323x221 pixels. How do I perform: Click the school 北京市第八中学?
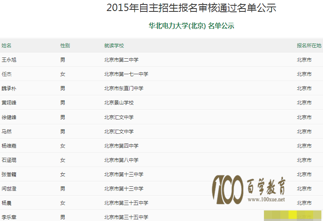point(121,160)
